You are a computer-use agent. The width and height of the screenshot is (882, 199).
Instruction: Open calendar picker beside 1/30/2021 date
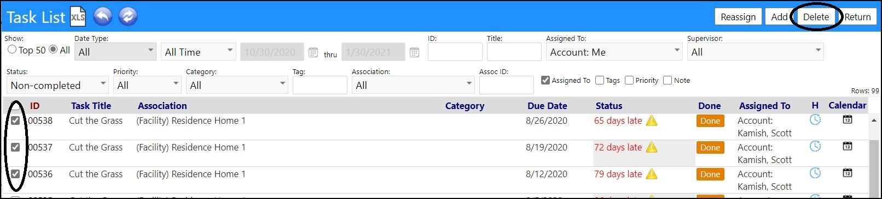(x=415, y=52)
